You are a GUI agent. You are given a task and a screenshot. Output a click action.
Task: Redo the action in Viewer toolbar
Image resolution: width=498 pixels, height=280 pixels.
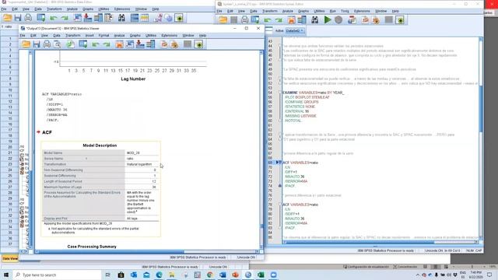coord(107,44)
